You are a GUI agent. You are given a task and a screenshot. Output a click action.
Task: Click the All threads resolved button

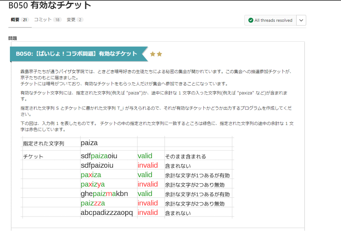(270, 20)
